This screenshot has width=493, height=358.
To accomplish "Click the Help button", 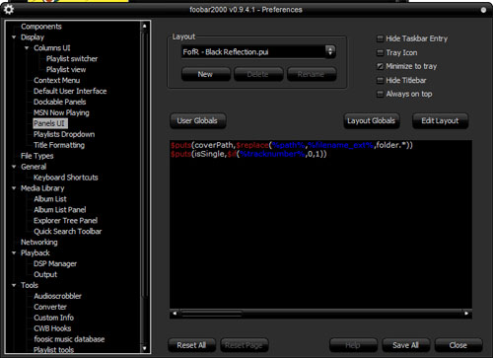I will tap(353, 345).
